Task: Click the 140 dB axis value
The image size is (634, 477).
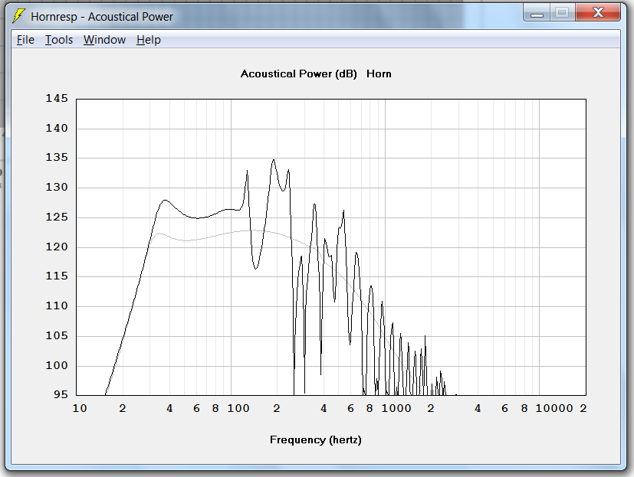Action: [x=57, y=128]
